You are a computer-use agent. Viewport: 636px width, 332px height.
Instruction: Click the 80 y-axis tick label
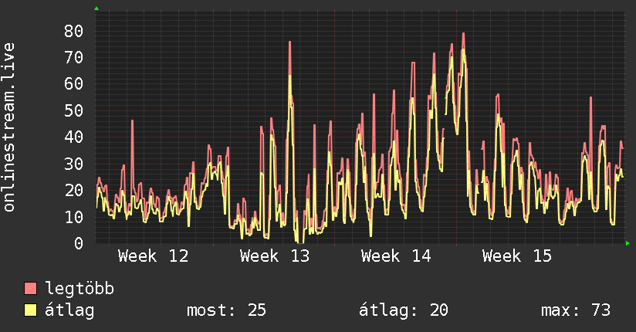(74, 31)
